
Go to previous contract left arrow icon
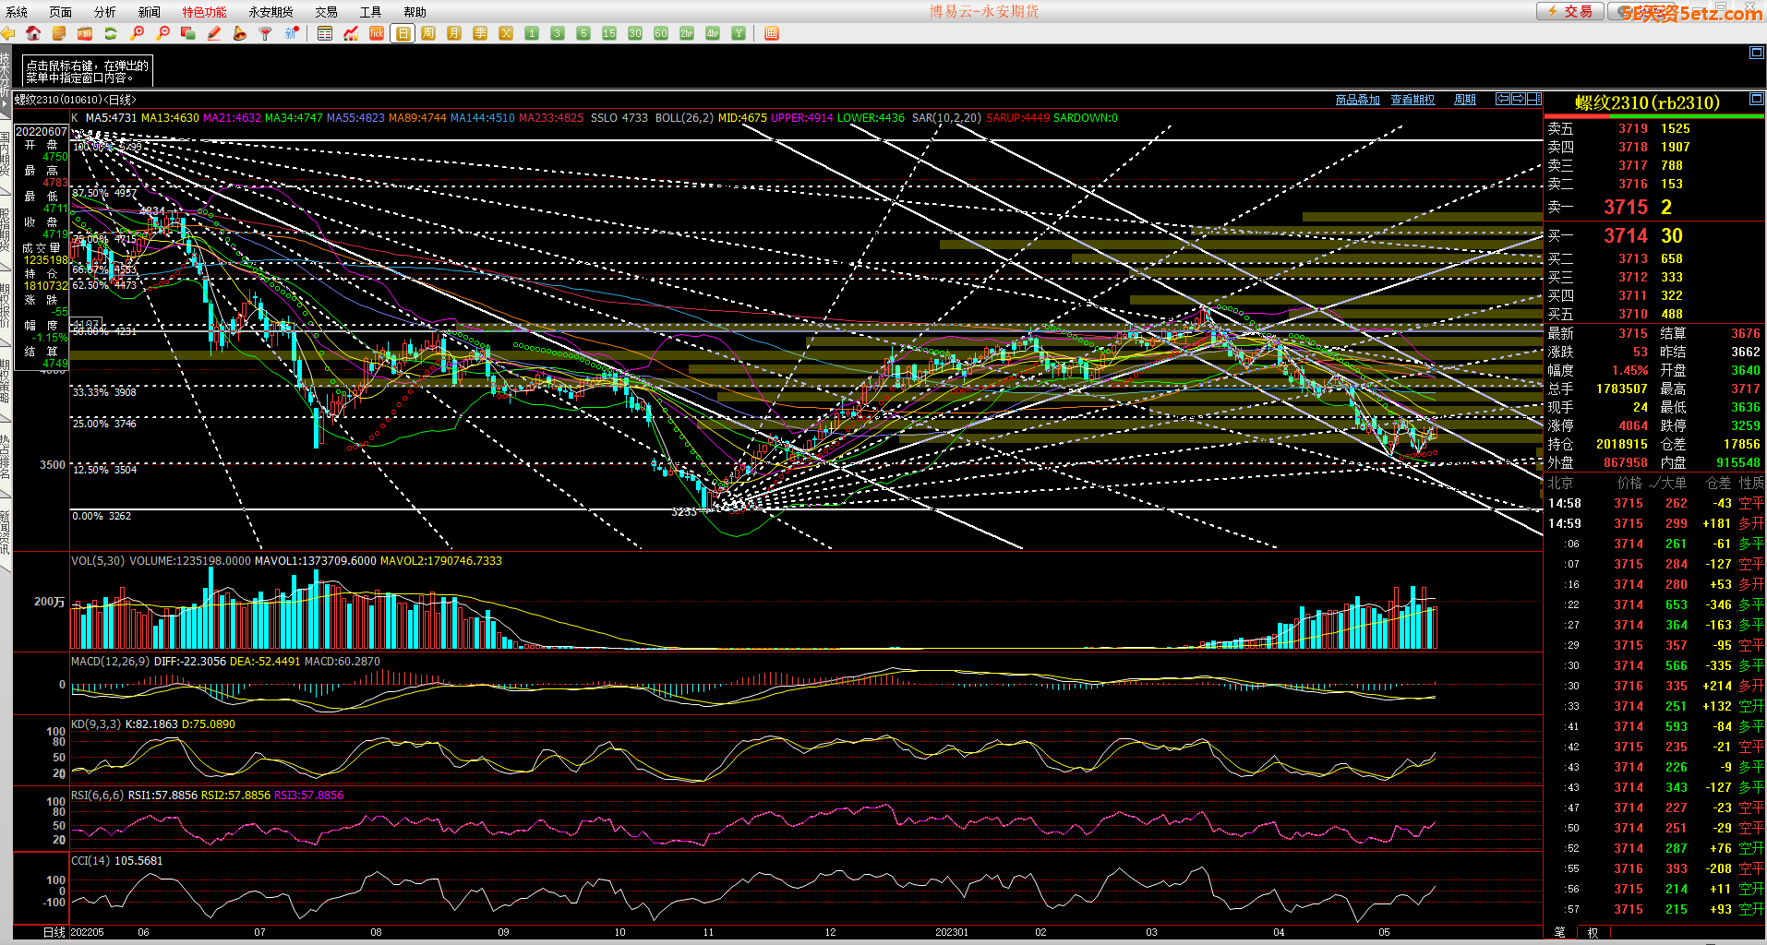tap(1503, 99)
